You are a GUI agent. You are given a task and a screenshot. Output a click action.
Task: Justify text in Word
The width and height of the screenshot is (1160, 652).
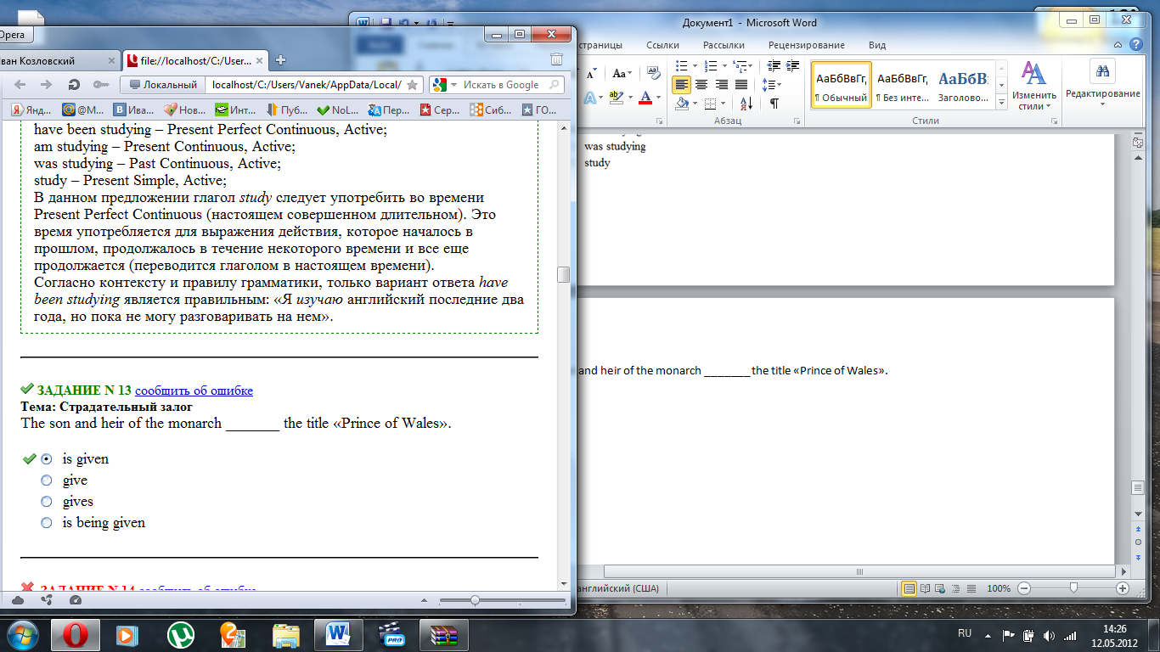(741, 84)
